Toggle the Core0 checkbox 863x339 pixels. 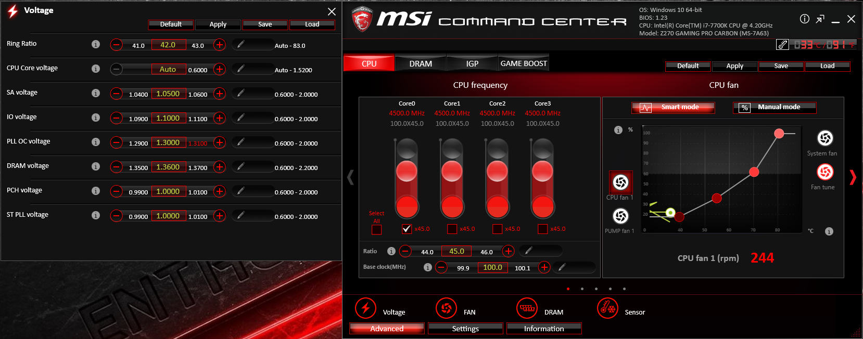click(407, 229)
